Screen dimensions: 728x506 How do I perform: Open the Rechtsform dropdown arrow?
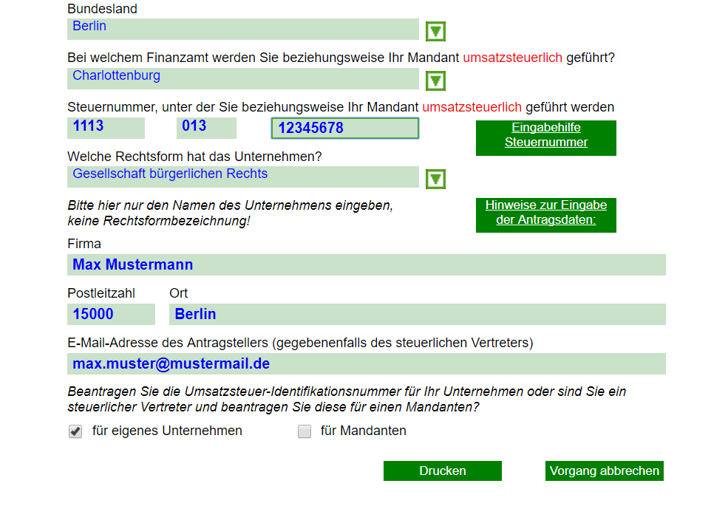[x=435, y=178]
